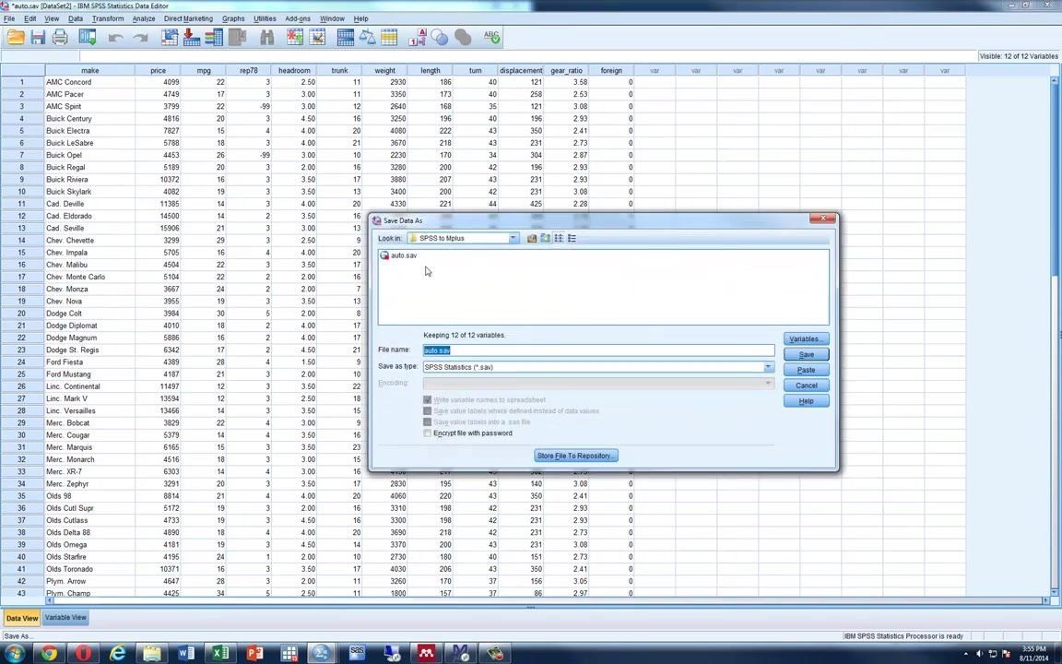This screenshot has width=1062, height=664.
Task: Click the Select Cases toolbar icon
Action: point(389,37)
